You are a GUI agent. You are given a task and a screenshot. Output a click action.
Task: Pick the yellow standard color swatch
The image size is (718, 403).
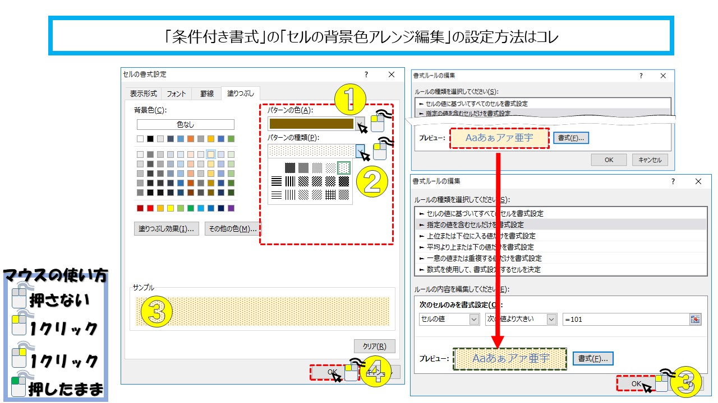[171, 208]
